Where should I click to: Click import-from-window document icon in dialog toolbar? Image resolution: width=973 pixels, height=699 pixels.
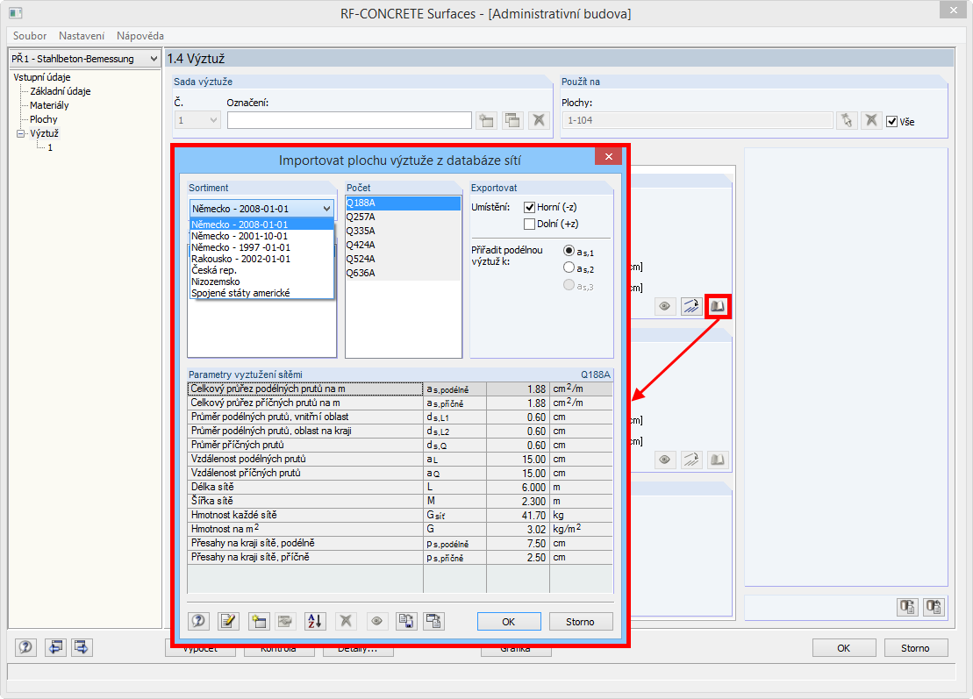pos(433,621)
